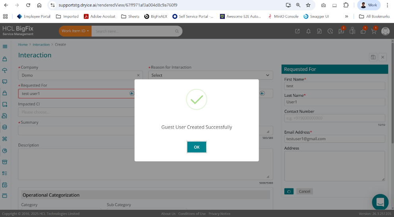Screen dimensions: 394x217
Task: Open the tablet-with-gear sidebar icon
Action: pyautogui.click(x=4, y=104)
